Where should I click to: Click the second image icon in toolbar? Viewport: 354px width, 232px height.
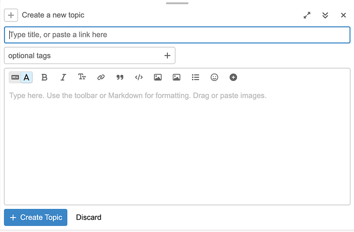point(176,77)
